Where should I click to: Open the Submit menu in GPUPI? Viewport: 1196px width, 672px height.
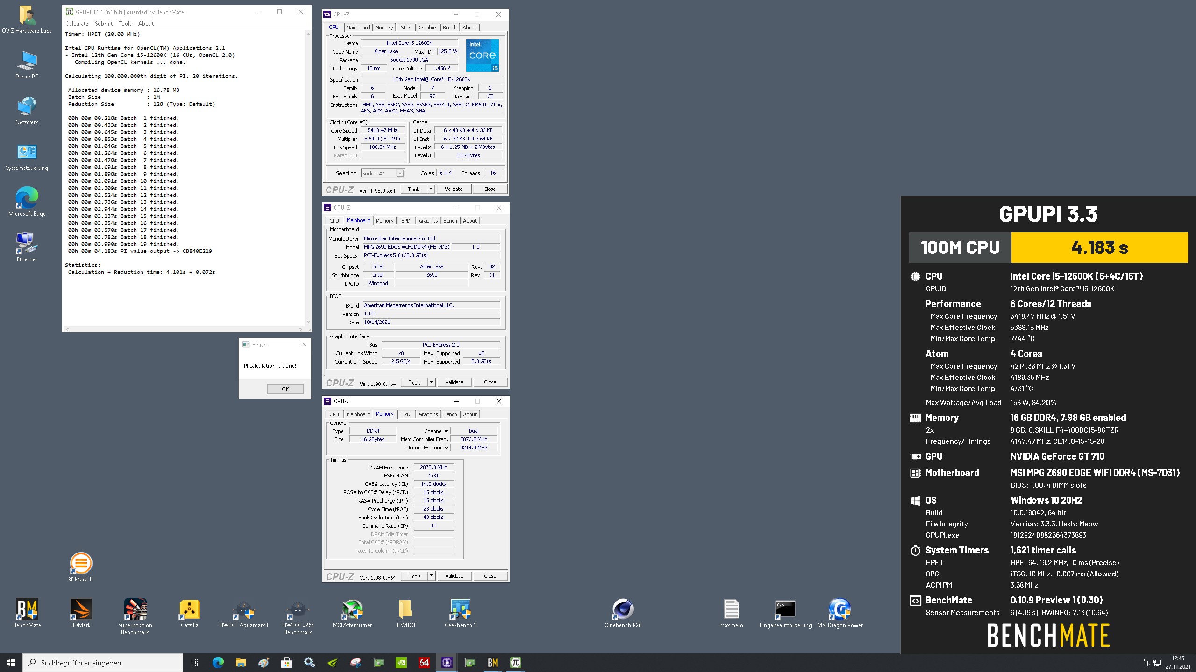tap(104, 24)
